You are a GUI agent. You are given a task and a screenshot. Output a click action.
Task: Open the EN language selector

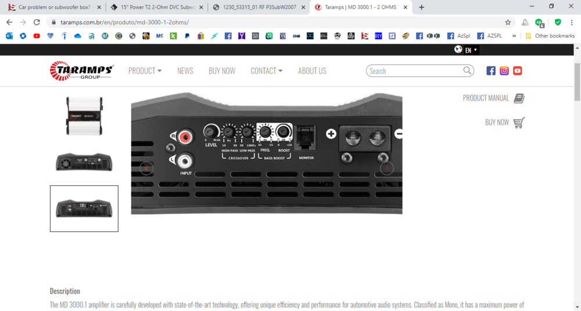click(471, 50)
